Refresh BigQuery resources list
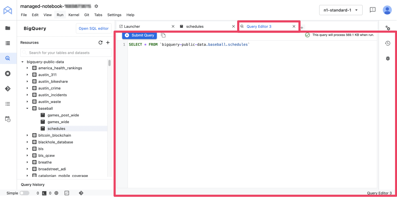The image size is (397, 202). pos(101,43)
